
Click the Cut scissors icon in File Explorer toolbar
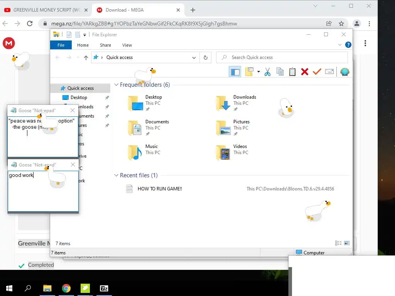coord(267,72)
